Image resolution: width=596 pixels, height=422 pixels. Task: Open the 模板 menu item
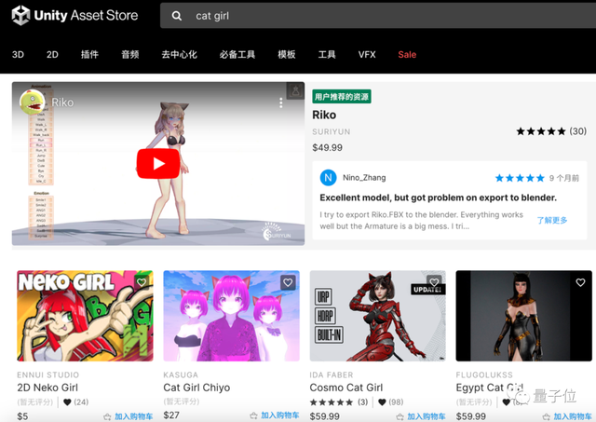(x=286, y=55)
